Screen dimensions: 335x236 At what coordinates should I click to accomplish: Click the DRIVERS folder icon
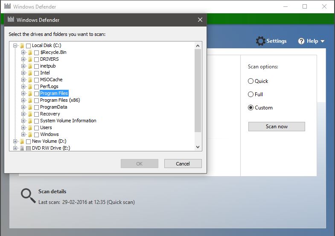[30, 59]
